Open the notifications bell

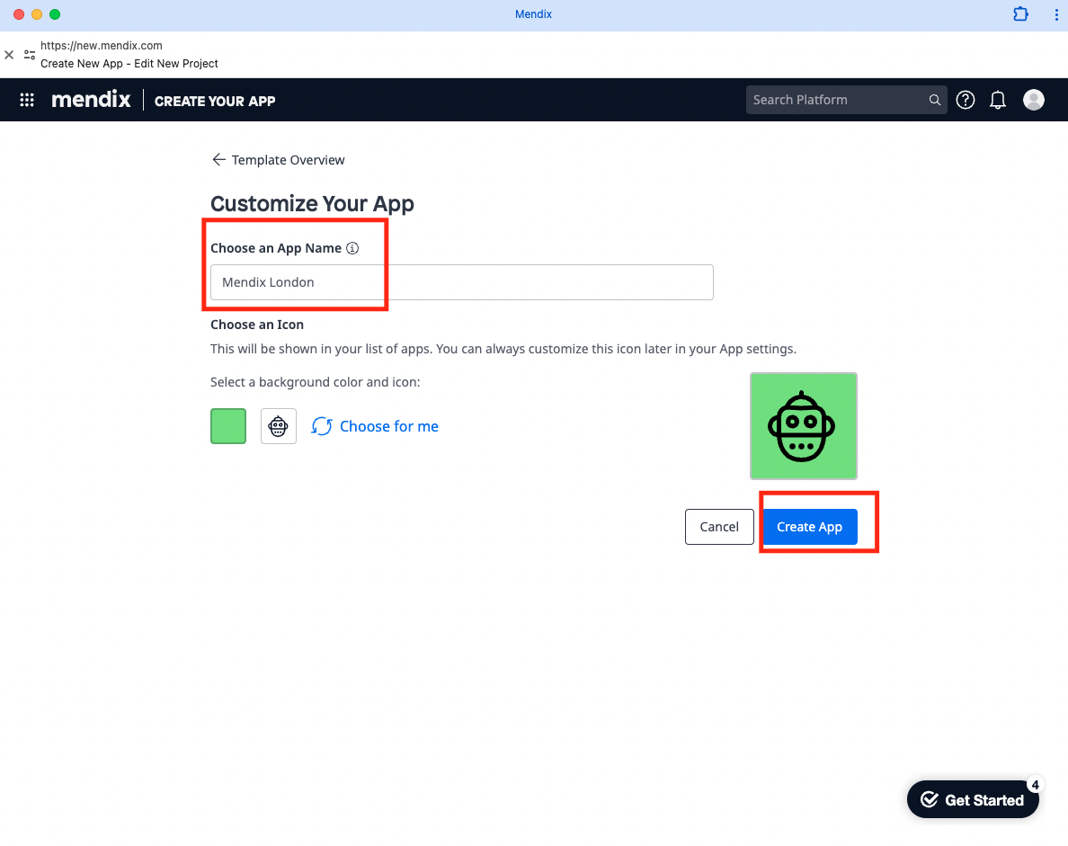998,100
